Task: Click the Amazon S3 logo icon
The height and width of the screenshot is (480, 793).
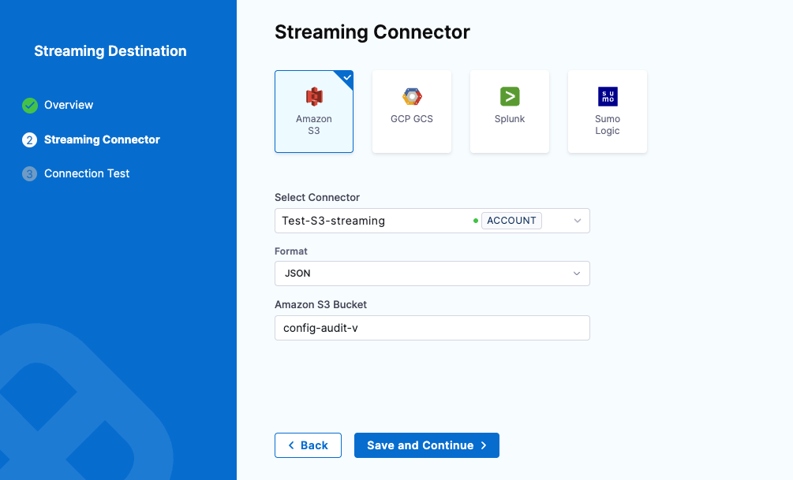Action: [x=314, y=97]
